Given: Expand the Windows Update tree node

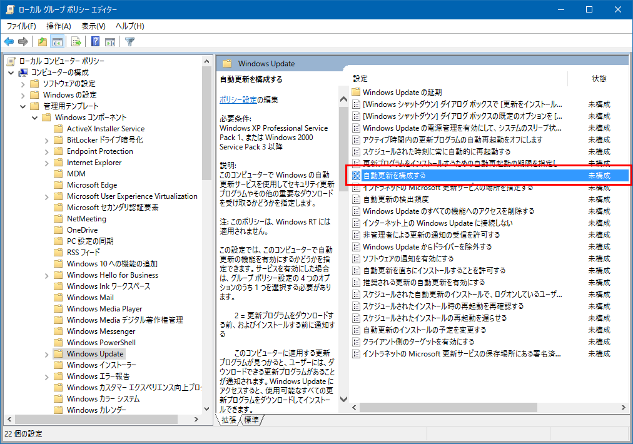Looking at the screenshot, I should [46, 355].
